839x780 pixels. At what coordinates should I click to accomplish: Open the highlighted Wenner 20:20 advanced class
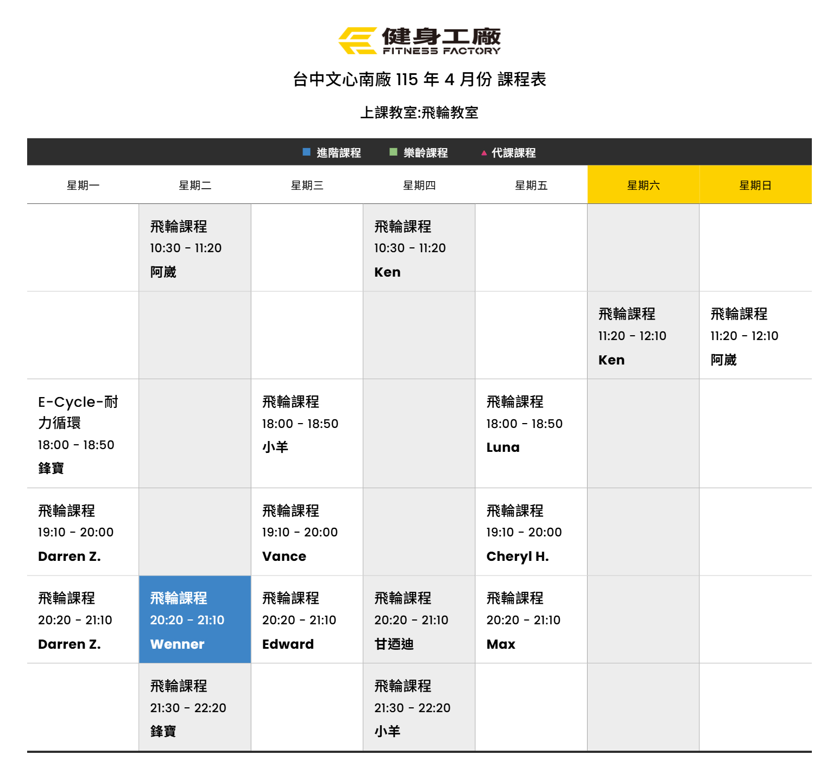point(194,619)
